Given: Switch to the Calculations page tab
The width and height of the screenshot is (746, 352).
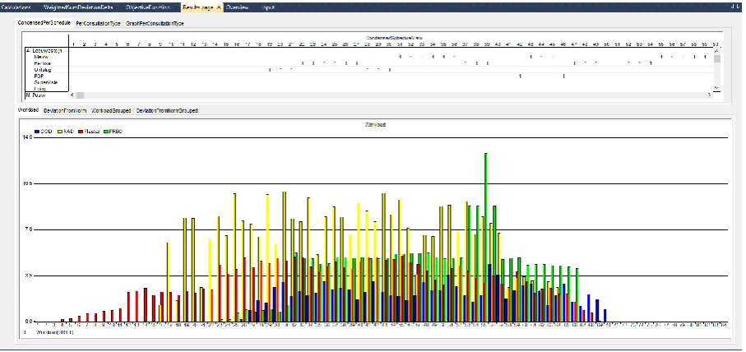Looking at the screenshot, I should (16, 7).
